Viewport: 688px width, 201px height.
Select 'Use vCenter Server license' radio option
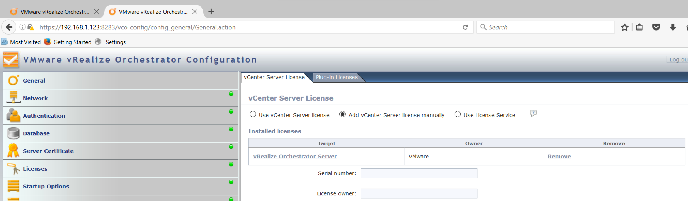coord(253,114)
